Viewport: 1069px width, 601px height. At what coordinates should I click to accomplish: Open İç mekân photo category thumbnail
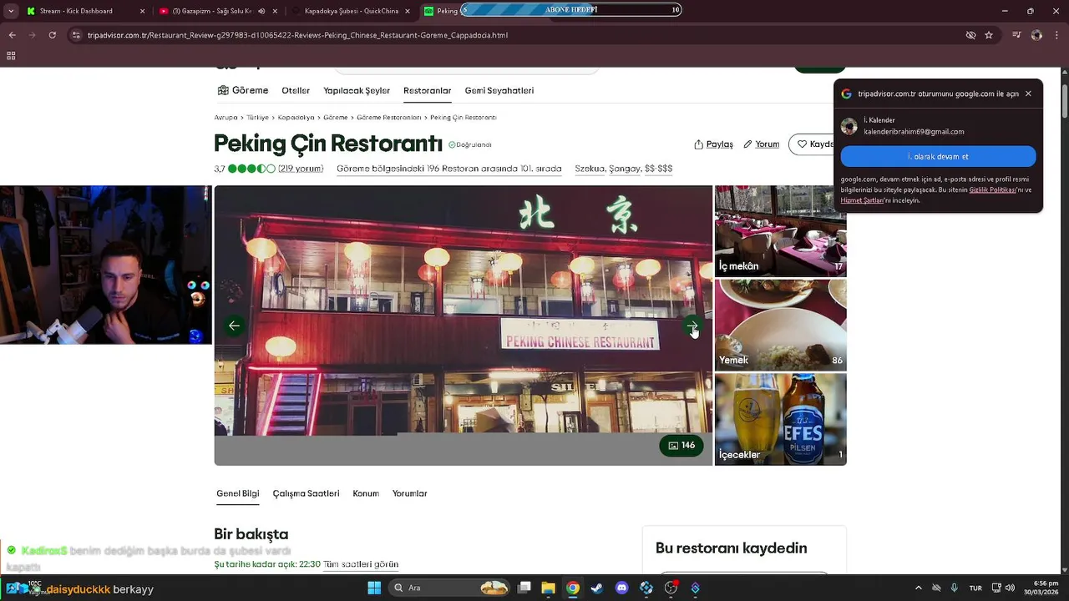[780, 231]
